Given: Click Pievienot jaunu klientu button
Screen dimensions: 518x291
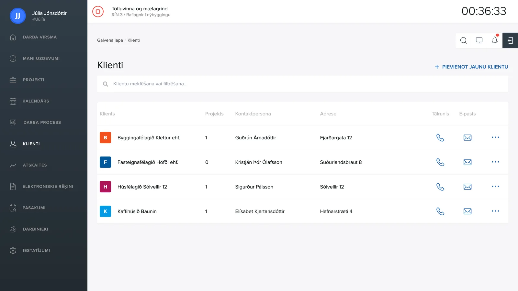Looking at the screenshot, I should 471,67.
